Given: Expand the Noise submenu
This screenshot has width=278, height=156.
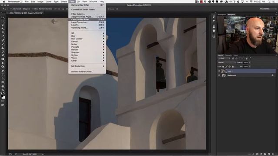Looking at the screenshot, I should [x=87, y=44].
